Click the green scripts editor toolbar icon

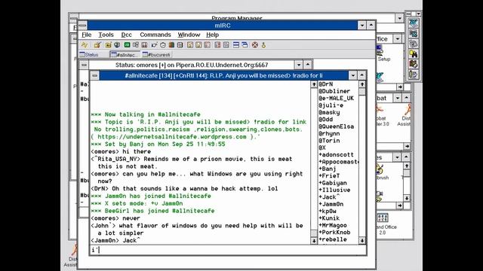(x=127, y=45)
